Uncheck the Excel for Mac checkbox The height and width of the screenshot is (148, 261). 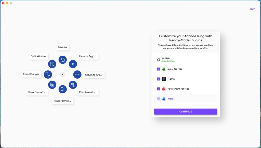(x=159, y=69)
